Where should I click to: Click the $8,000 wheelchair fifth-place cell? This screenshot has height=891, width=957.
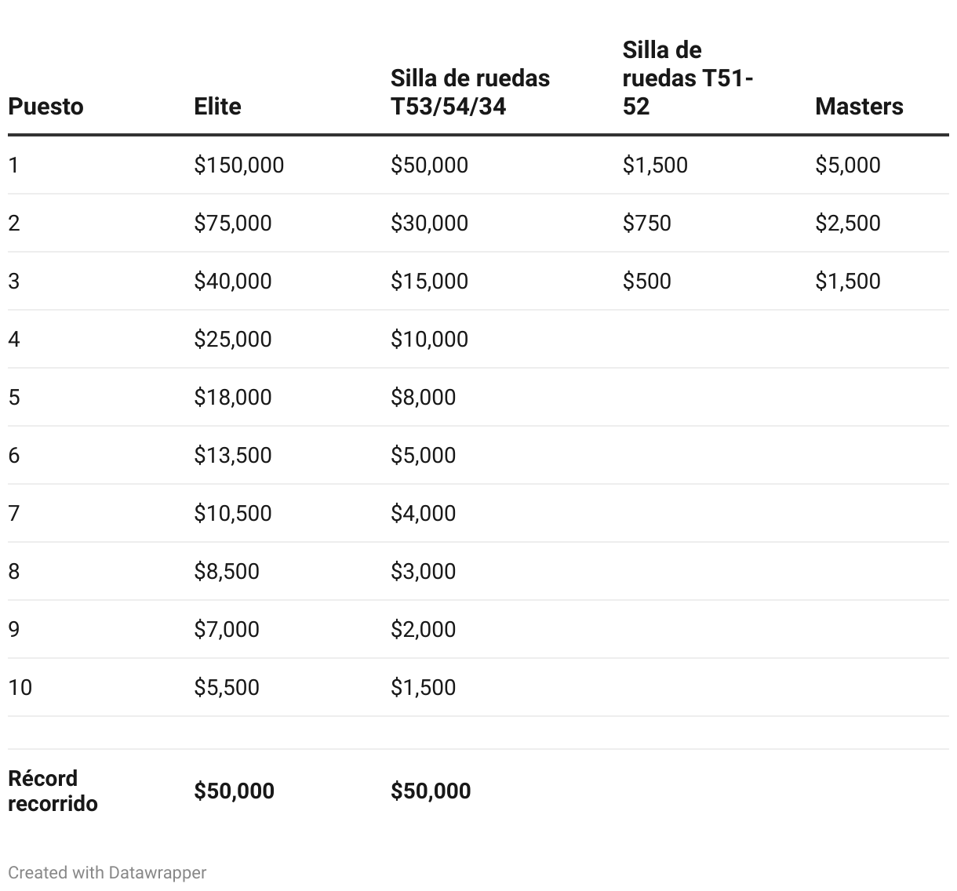(x=423, y=398)
